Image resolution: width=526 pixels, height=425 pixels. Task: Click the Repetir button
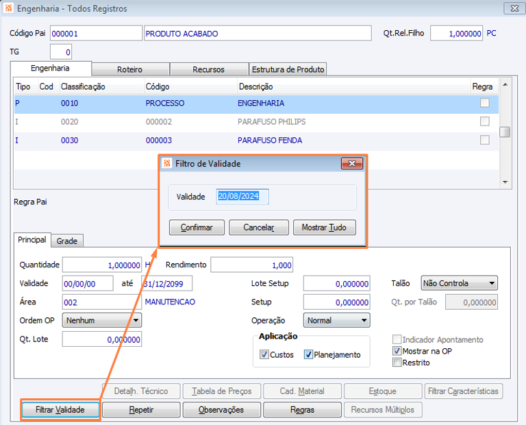[141, 409]
